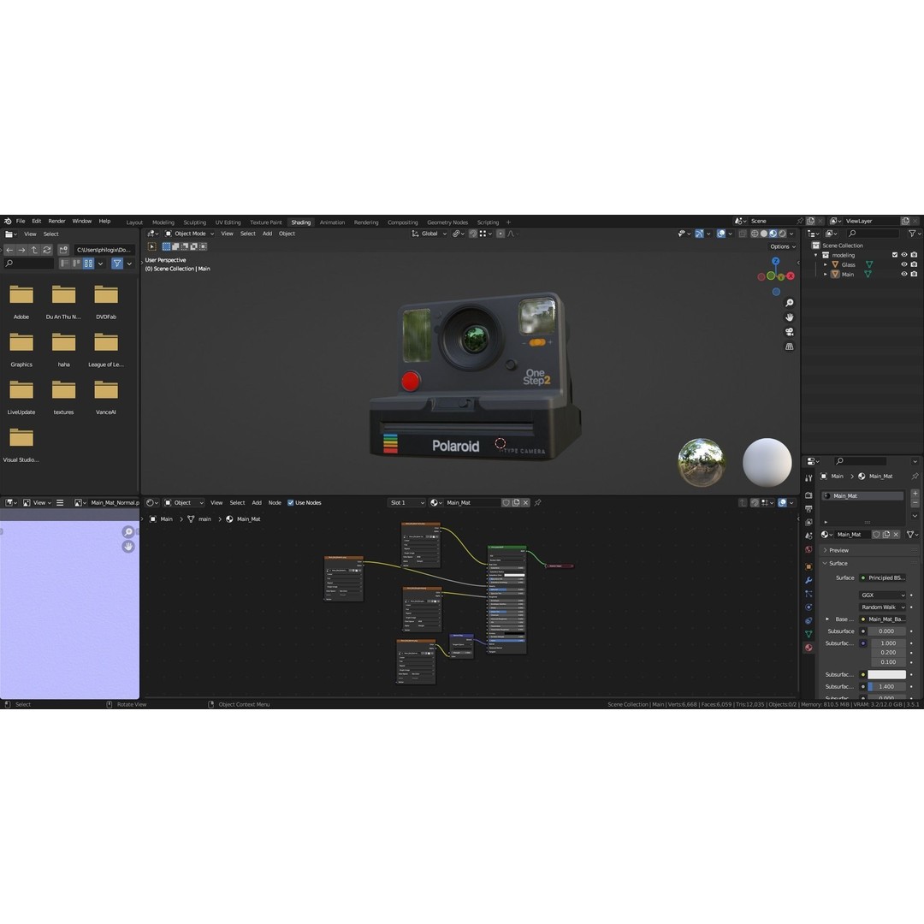Switch to wireframe viewport shading
924x924 pixels.
tap(755, 234)
